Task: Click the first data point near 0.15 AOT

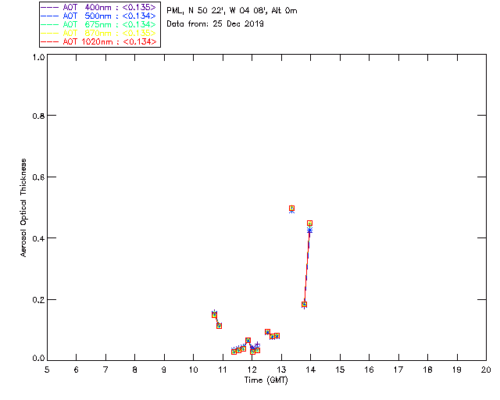Action: [214, 315]
